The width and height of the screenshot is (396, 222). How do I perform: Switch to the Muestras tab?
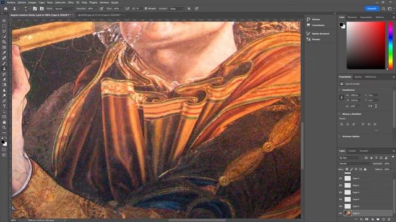coord(352,17)
